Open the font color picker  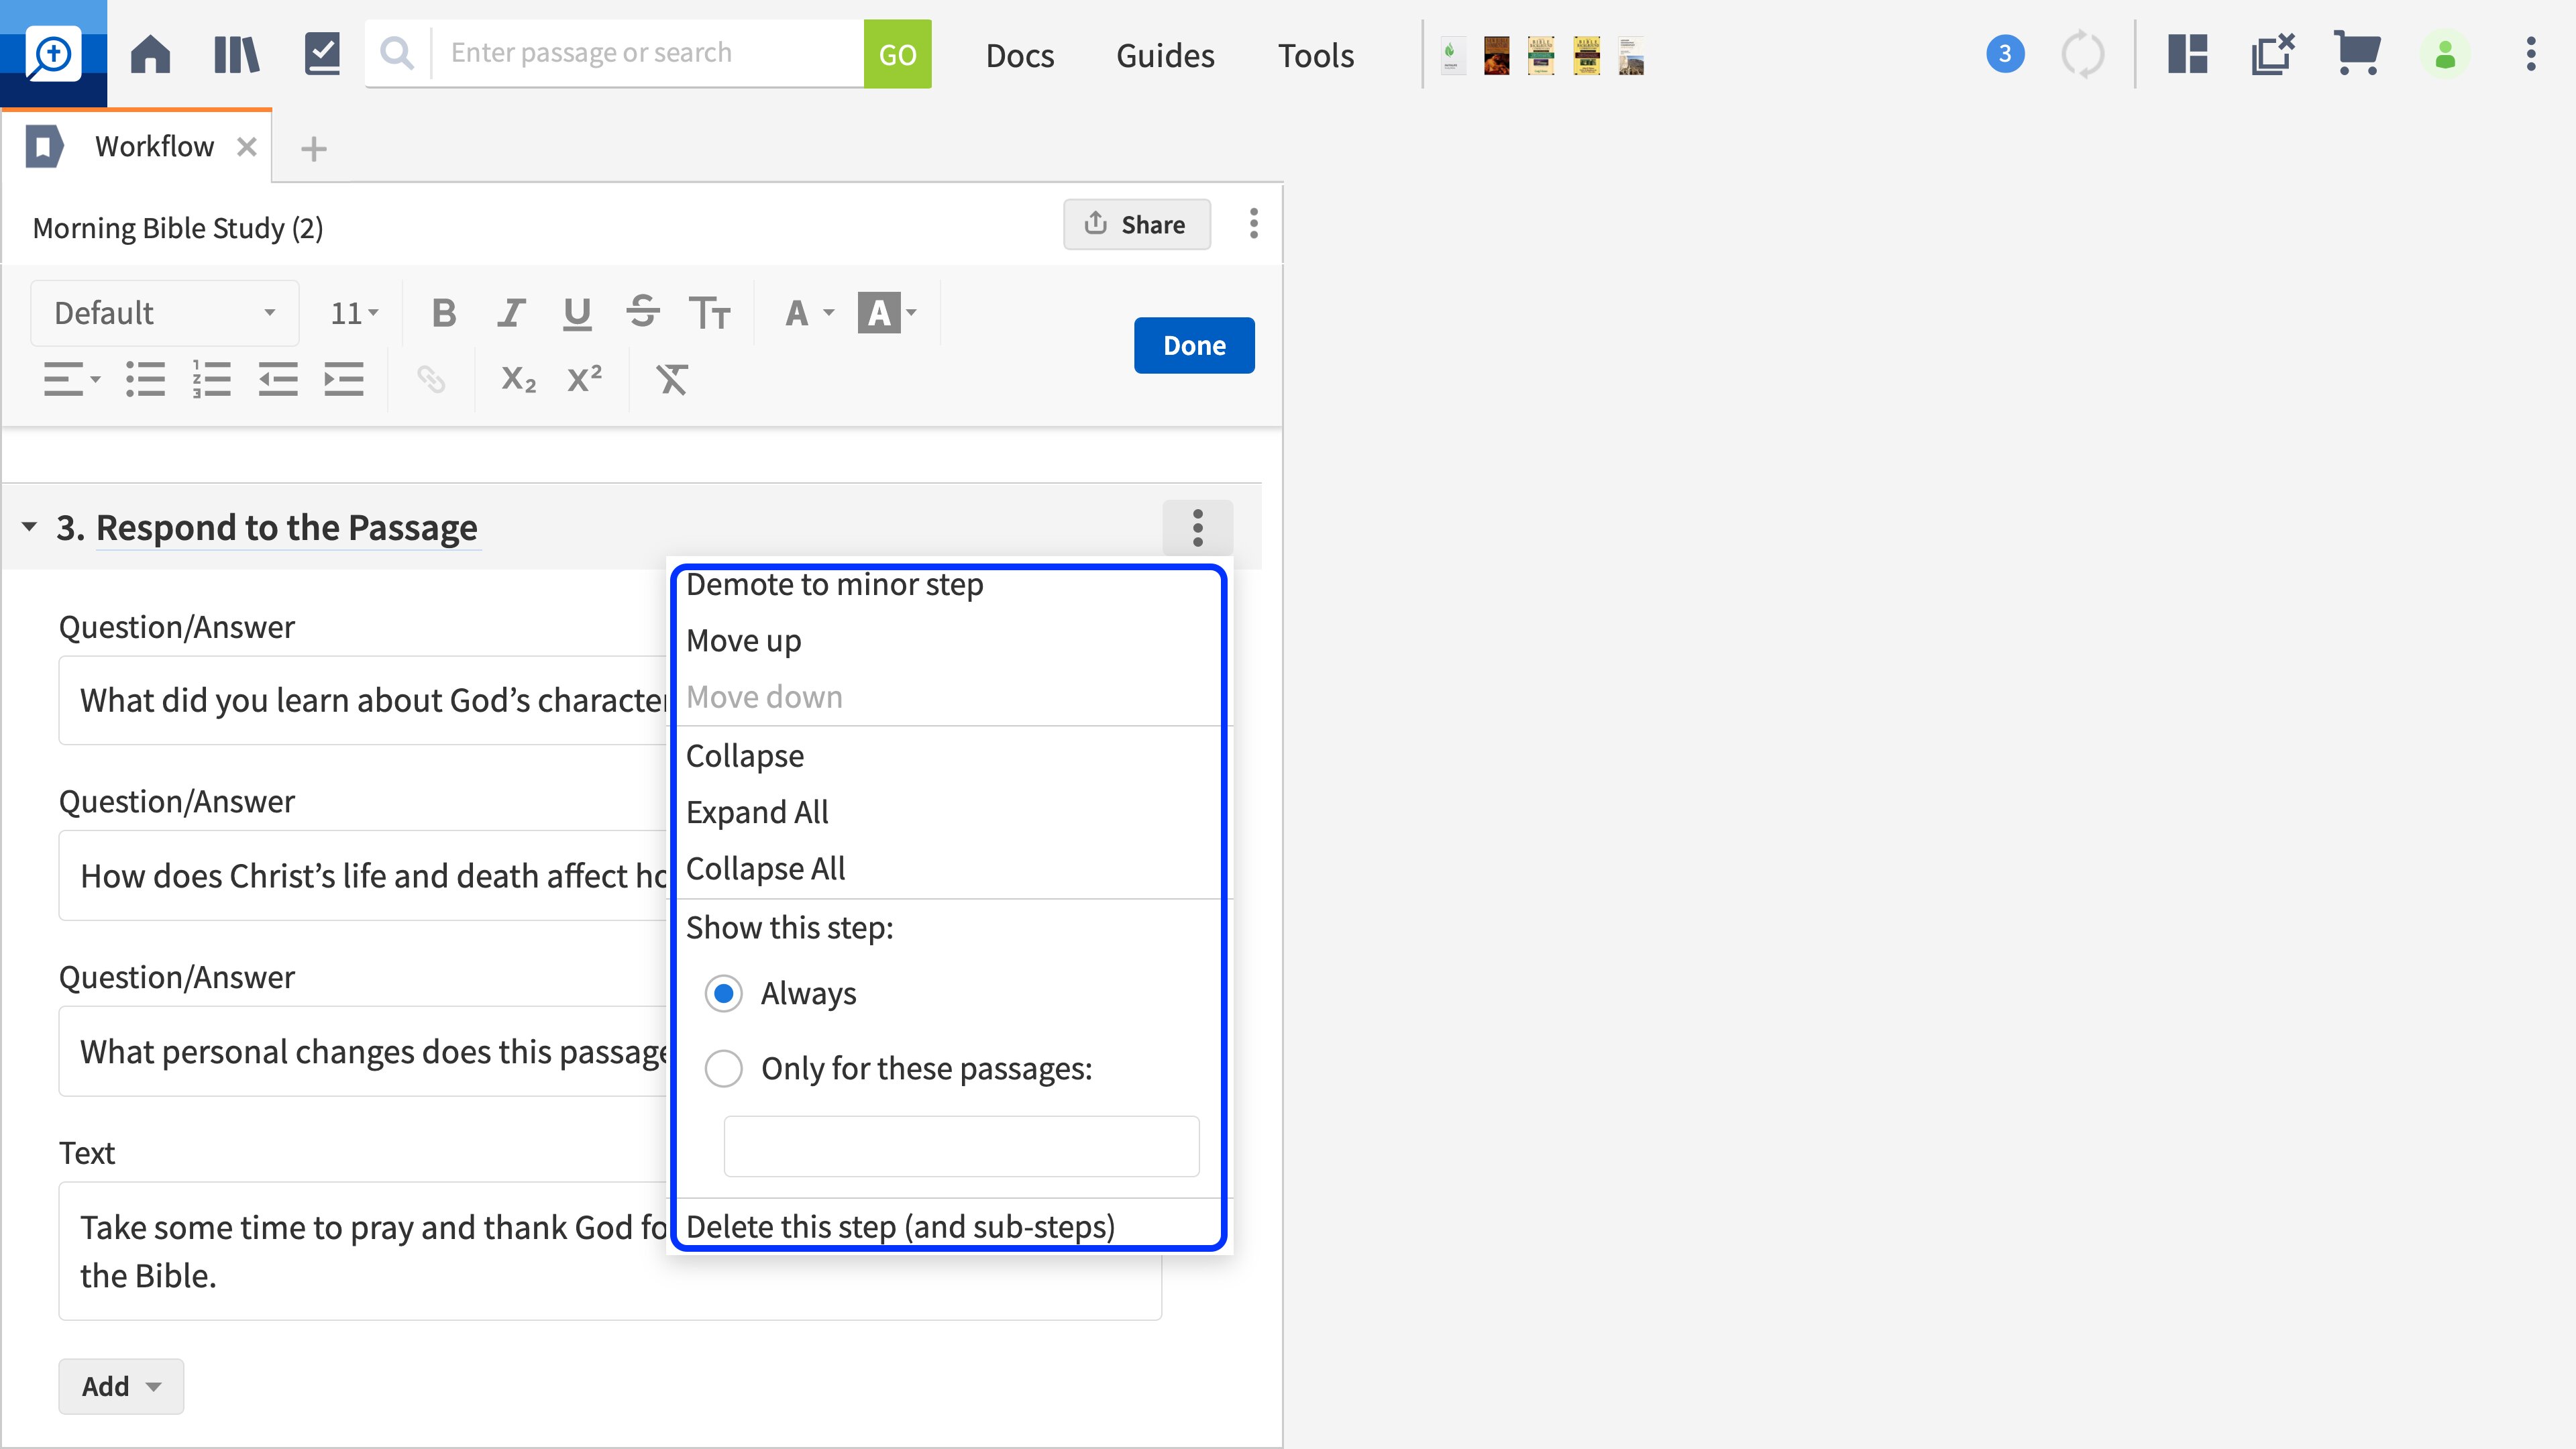806,313
